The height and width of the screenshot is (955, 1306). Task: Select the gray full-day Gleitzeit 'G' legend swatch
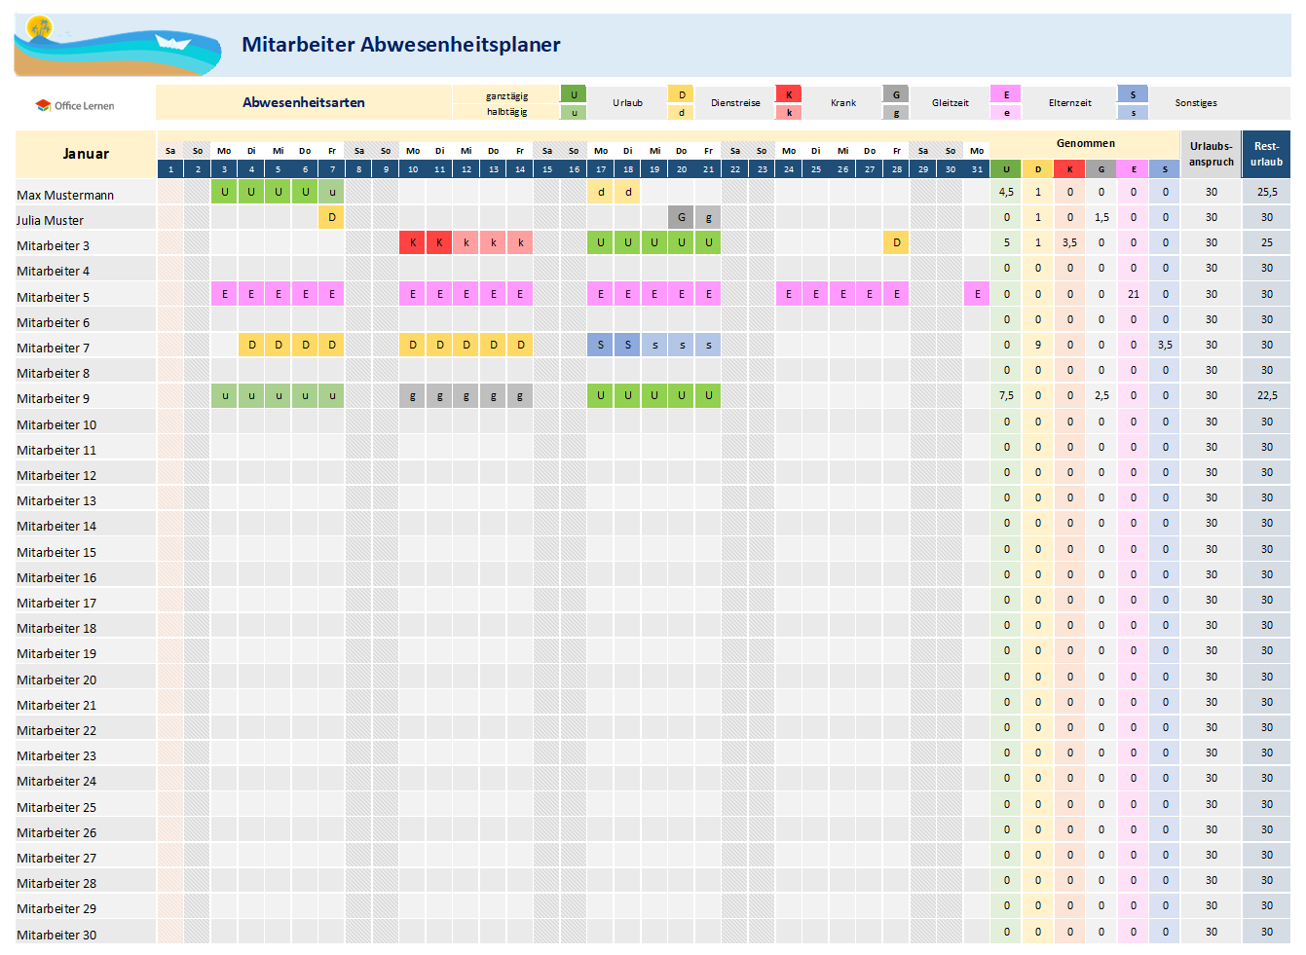pos(896,94)
